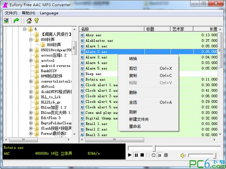Sort by the 艺术家 column header
This screenshot has width=226, height=169.
coord(182,29)
